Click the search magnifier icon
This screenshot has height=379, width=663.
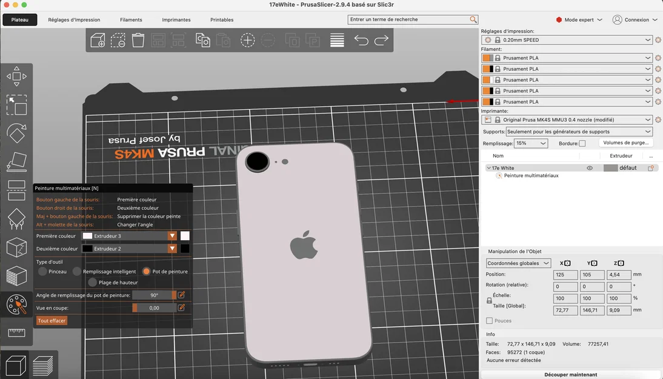point(473,19)
